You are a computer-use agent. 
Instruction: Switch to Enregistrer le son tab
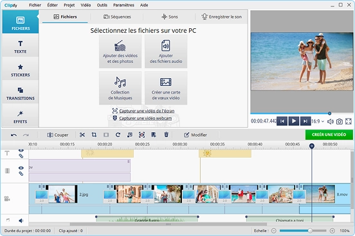point(221,17)
